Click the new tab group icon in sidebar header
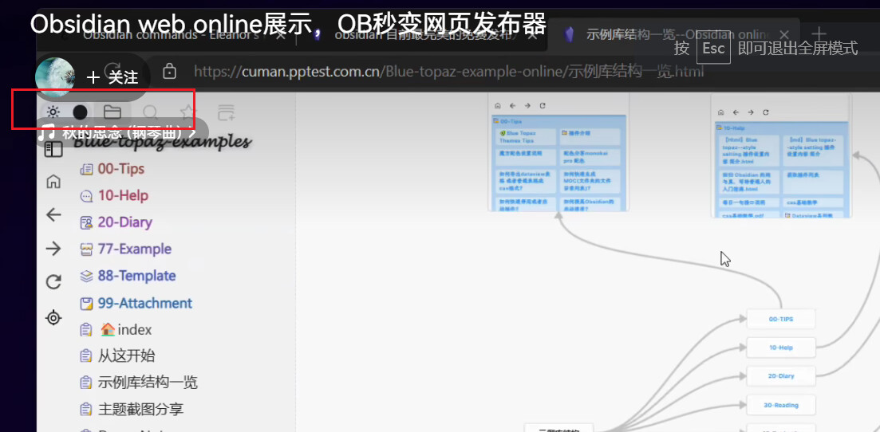Screen dimensions: 880x432 226,112
